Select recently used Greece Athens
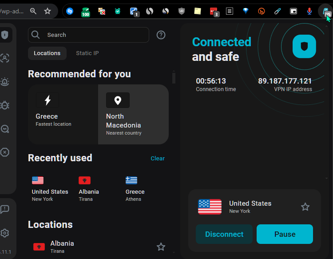Viewport: 333px width, 259px height. pyautogui.click(x=135, y=189)
